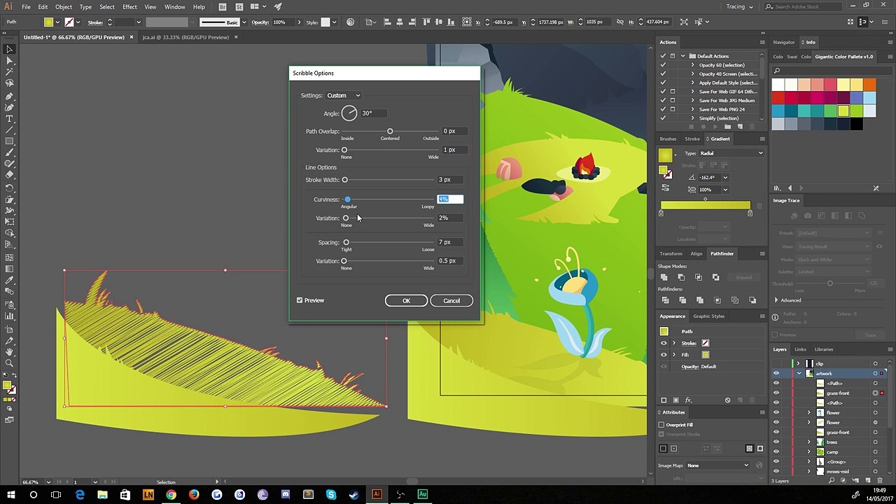Image resolution: width=896 pixels, height=504 pixels.
Task: Expand the trees sublayer
Action: point(808,442)
